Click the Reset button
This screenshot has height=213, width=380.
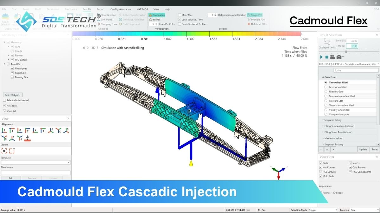coord(375,149)
